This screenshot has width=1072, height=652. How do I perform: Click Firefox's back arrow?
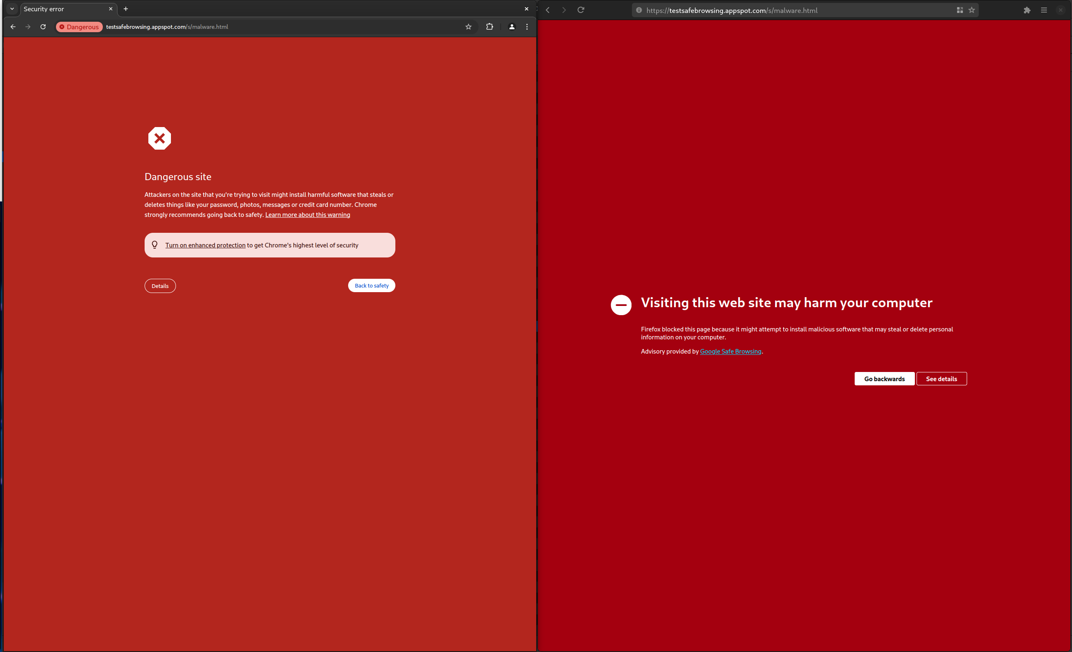click(548, 10)
